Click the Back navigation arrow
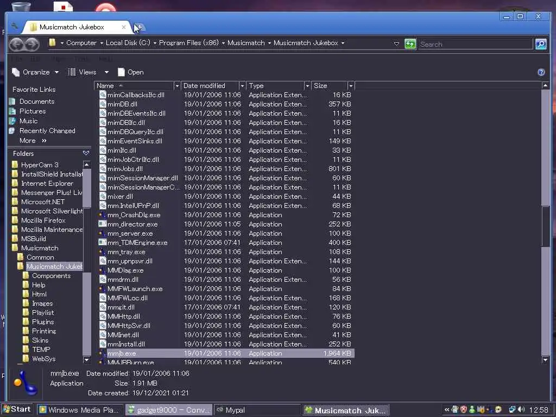Viewport: 556px width, 417px height. pos(16,44)
